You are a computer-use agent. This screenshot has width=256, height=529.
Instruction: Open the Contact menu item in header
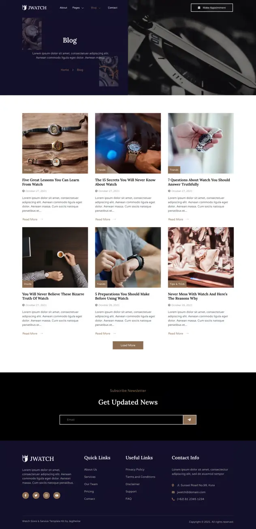[x=113, y=8]
